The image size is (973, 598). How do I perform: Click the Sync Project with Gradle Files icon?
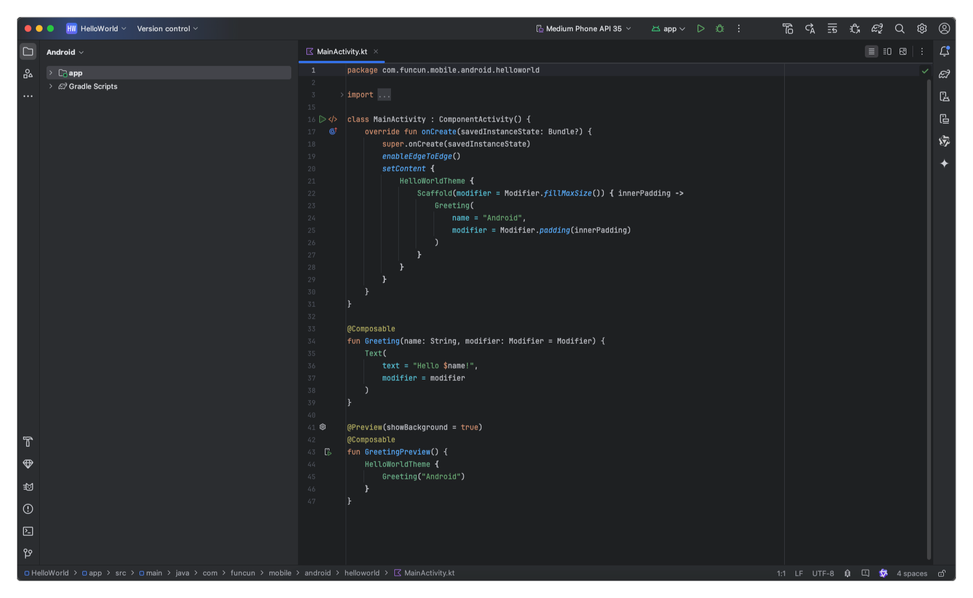pyautogui.click(x=877, y=29)
